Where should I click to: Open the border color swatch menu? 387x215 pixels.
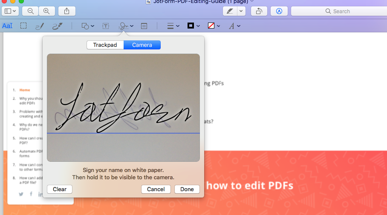tap(193, 26)
